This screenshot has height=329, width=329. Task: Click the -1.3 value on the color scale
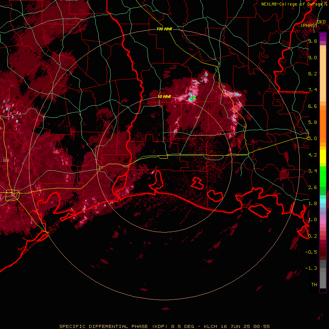311,268
